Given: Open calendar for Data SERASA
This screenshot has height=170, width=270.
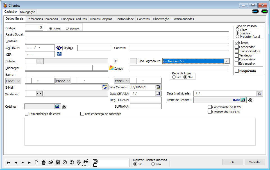Looking at the screenshot, I should [x=158, y=93].
